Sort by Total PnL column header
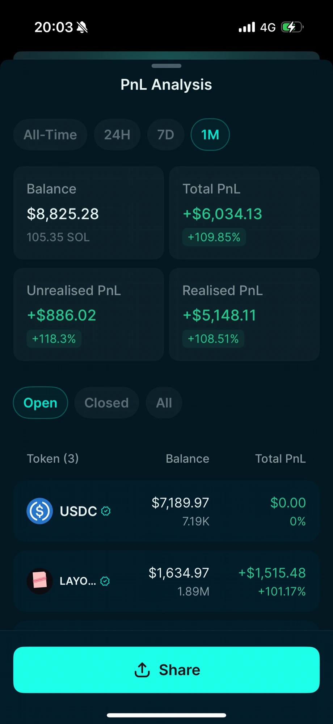This screenshot has width=333, height=724. pos(281,459)
